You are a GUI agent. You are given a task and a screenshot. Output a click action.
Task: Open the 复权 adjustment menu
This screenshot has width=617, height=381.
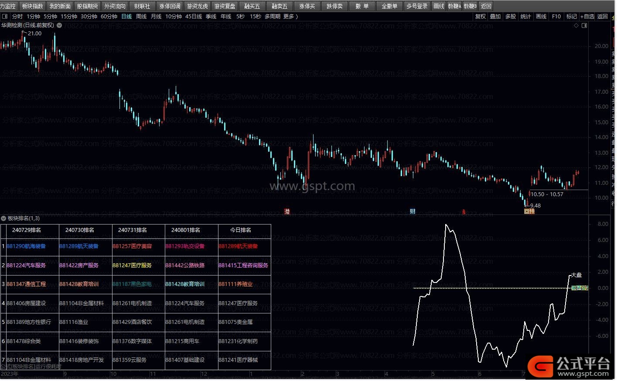click(481, 17)
